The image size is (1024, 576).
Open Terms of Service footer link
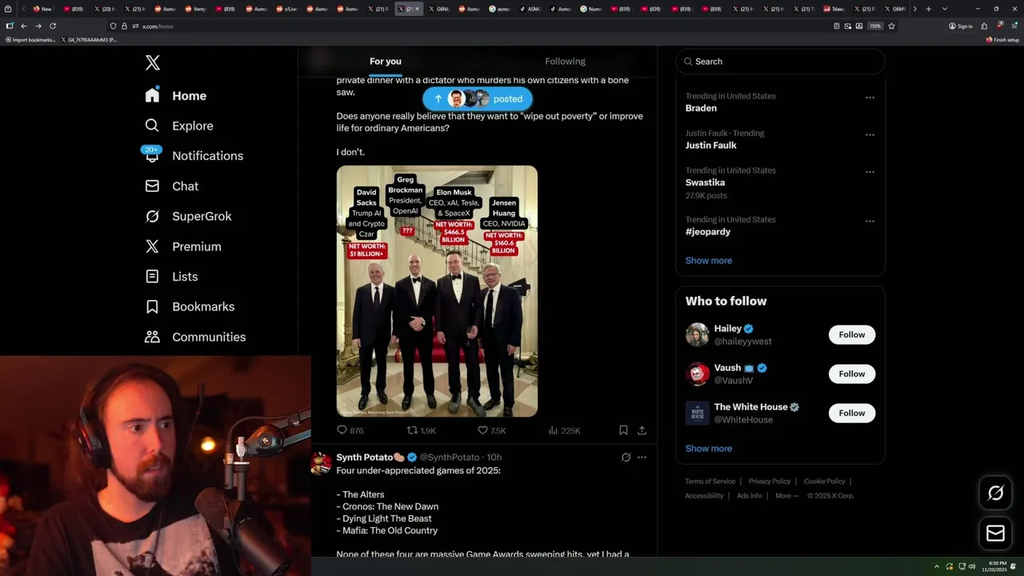pyautogui.click(x=710, y=482)
